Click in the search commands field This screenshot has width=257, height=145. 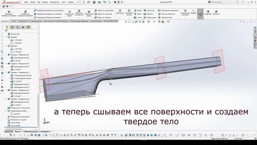click(x=223, y=2)
